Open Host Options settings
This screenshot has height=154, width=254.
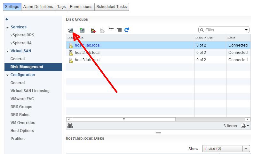(22, 131)
